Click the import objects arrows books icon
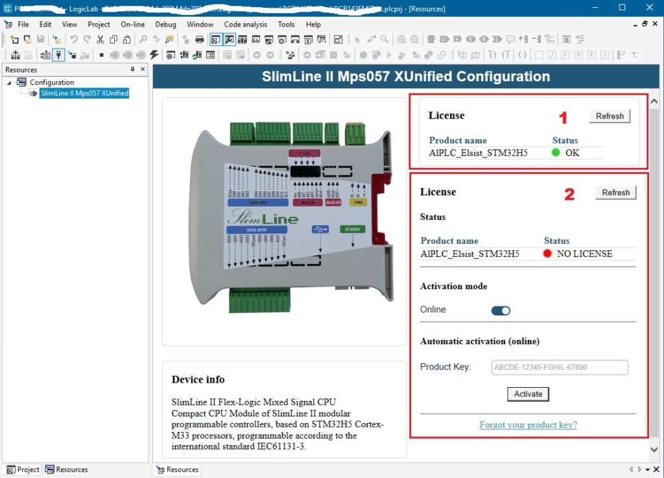 point(185,54)
